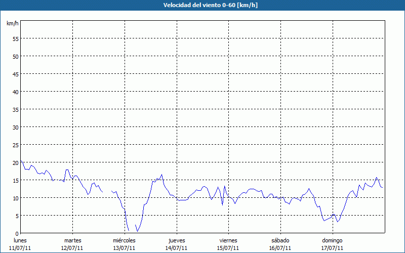This screenshot has height=253, width=405.
Task: Pick the 20 tick label on the y-axis
Action: 15,162
